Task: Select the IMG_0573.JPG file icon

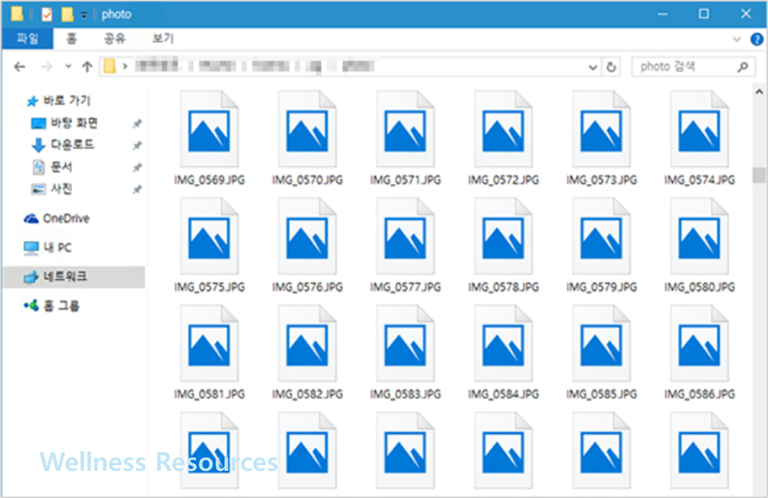Action: coord(601,129)
